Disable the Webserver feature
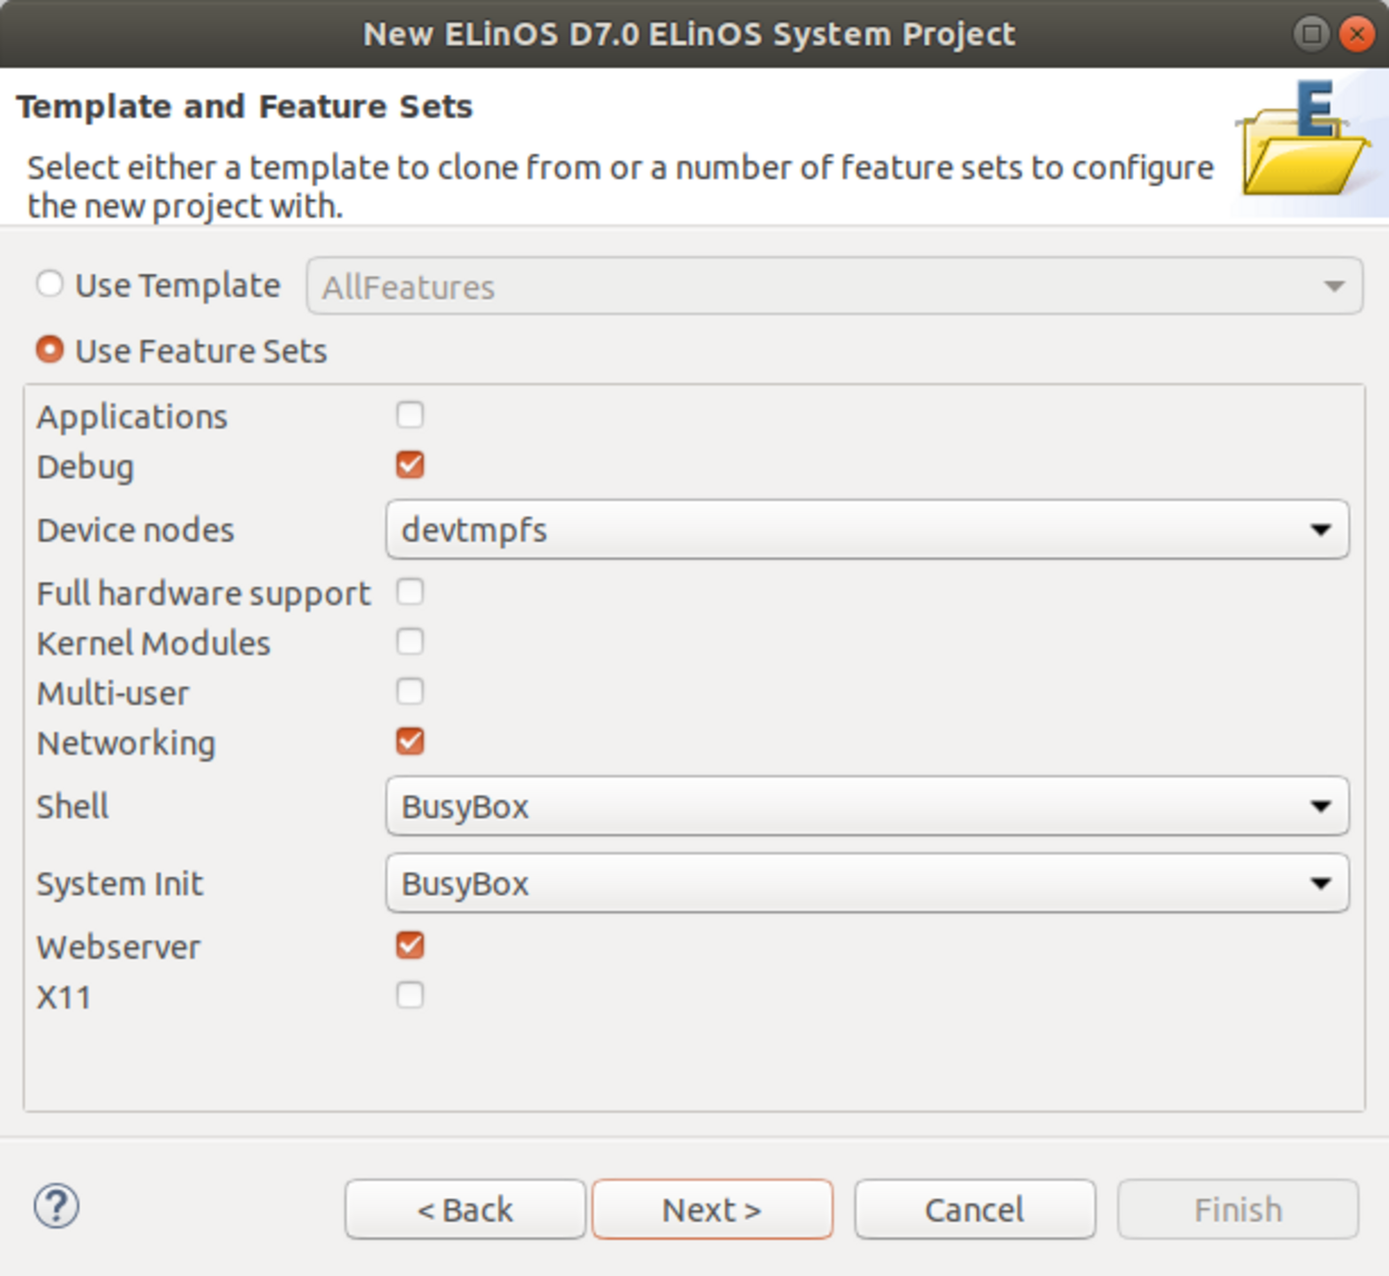The width and height of the screenshot is (1389, 1276). (411, 945)
